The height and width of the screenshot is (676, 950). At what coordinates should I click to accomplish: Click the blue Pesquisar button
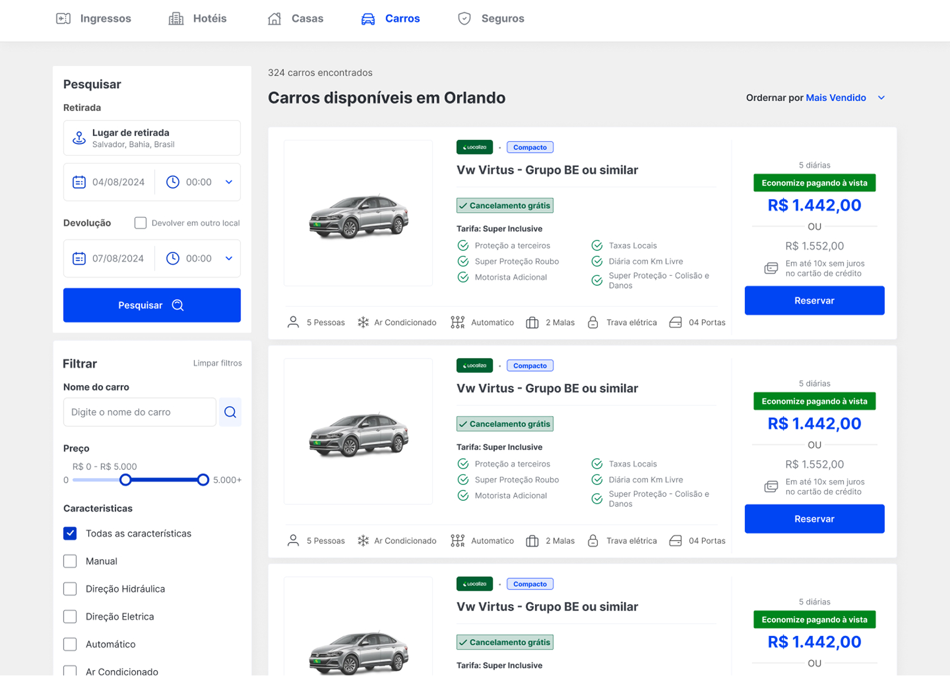click(x=152, y=305)
